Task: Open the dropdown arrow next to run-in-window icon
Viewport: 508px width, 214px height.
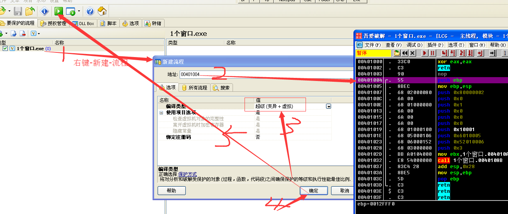Action: pos(79,11)
